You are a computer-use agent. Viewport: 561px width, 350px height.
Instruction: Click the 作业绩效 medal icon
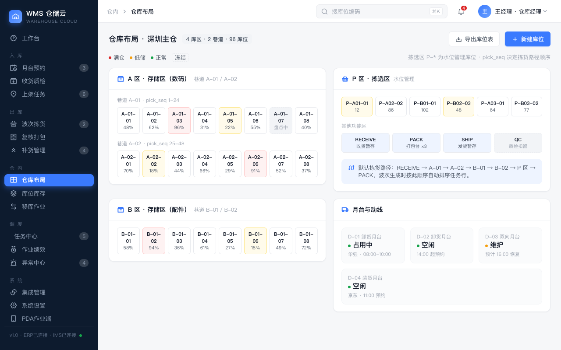click(x=14, y=249)
